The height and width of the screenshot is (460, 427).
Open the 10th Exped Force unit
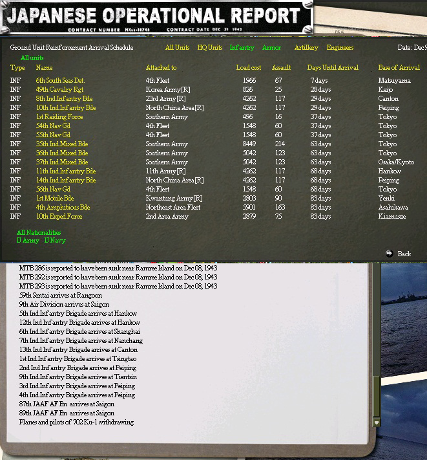point(59,217)
